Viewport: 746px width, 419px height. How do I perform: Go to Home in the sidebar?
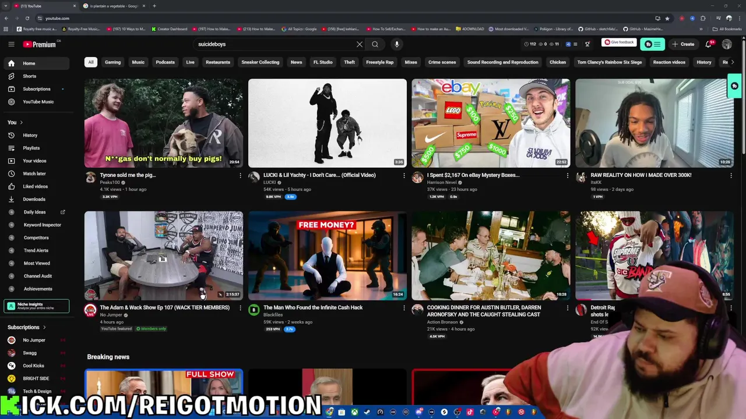36,63
